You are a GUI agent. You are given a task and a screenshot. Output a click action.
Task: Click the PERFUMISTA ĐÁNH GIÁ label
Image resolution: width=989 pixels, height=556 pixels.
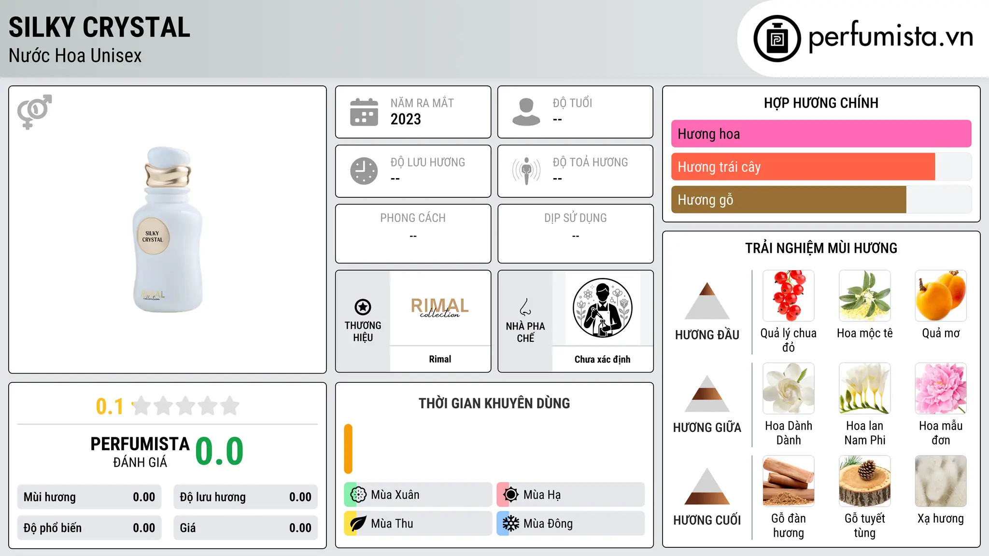140,452
